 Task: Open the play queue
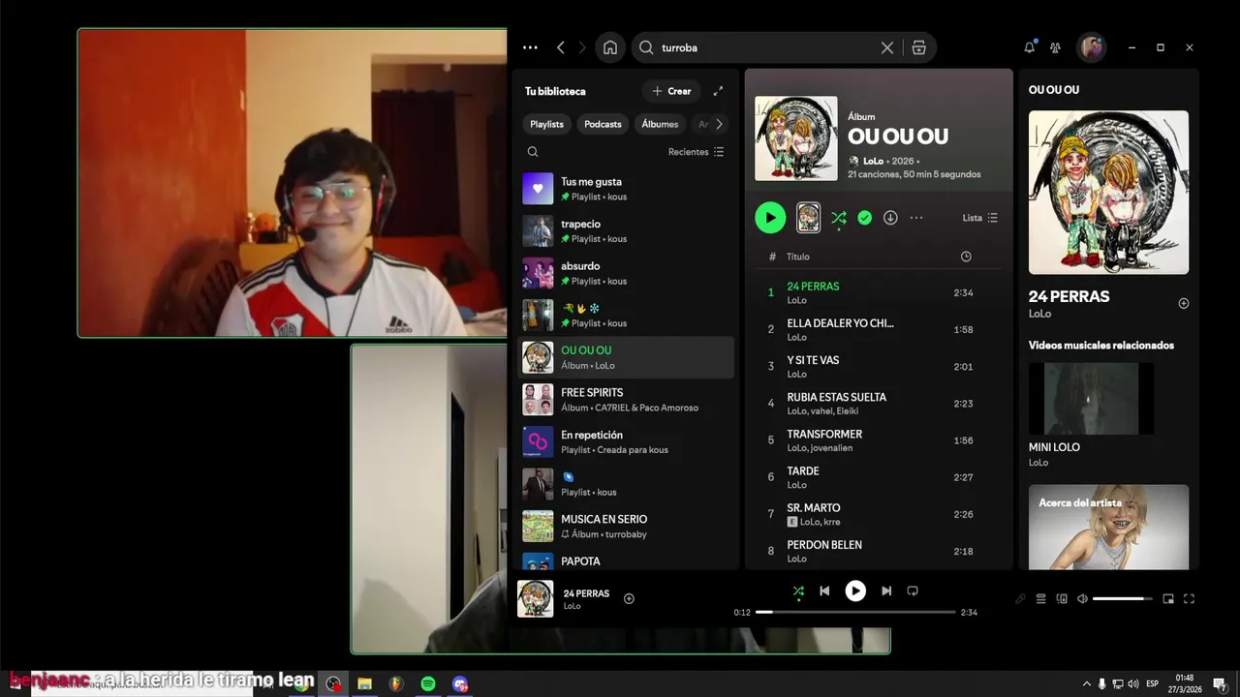[x=1041, y=598]
